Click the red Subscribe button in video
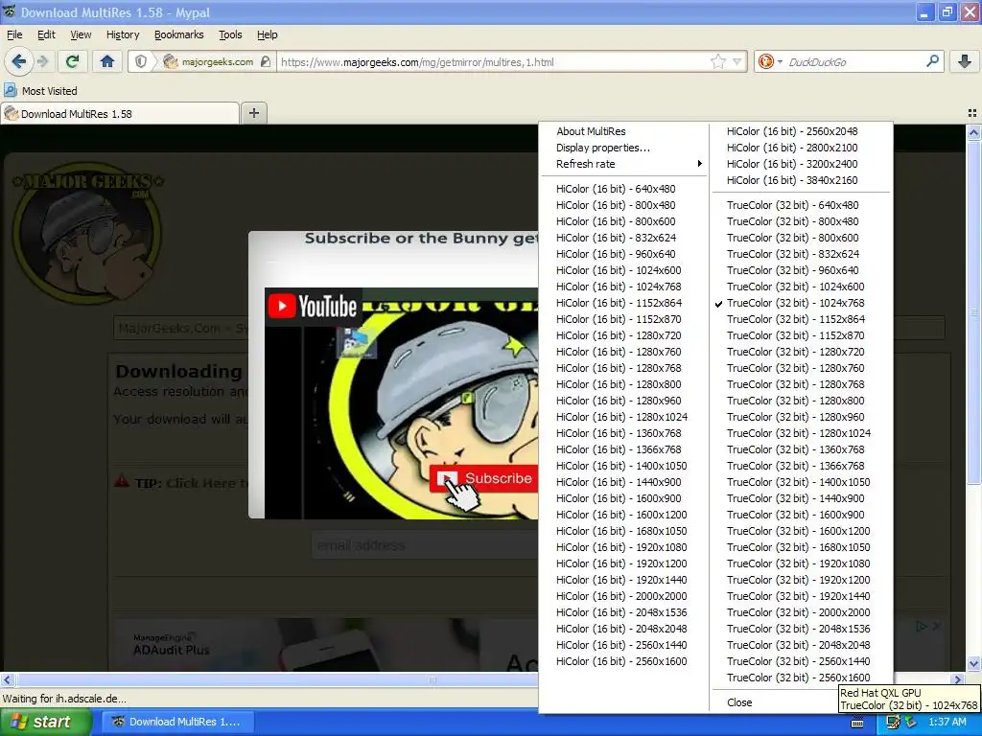The image size is (982, 736). coord(483,478)
